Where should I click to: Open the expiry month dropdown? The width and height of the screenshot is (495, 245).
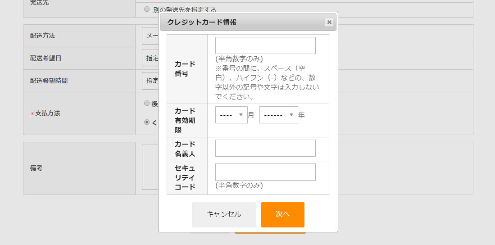pyautogui.click(x=232, y=115)
